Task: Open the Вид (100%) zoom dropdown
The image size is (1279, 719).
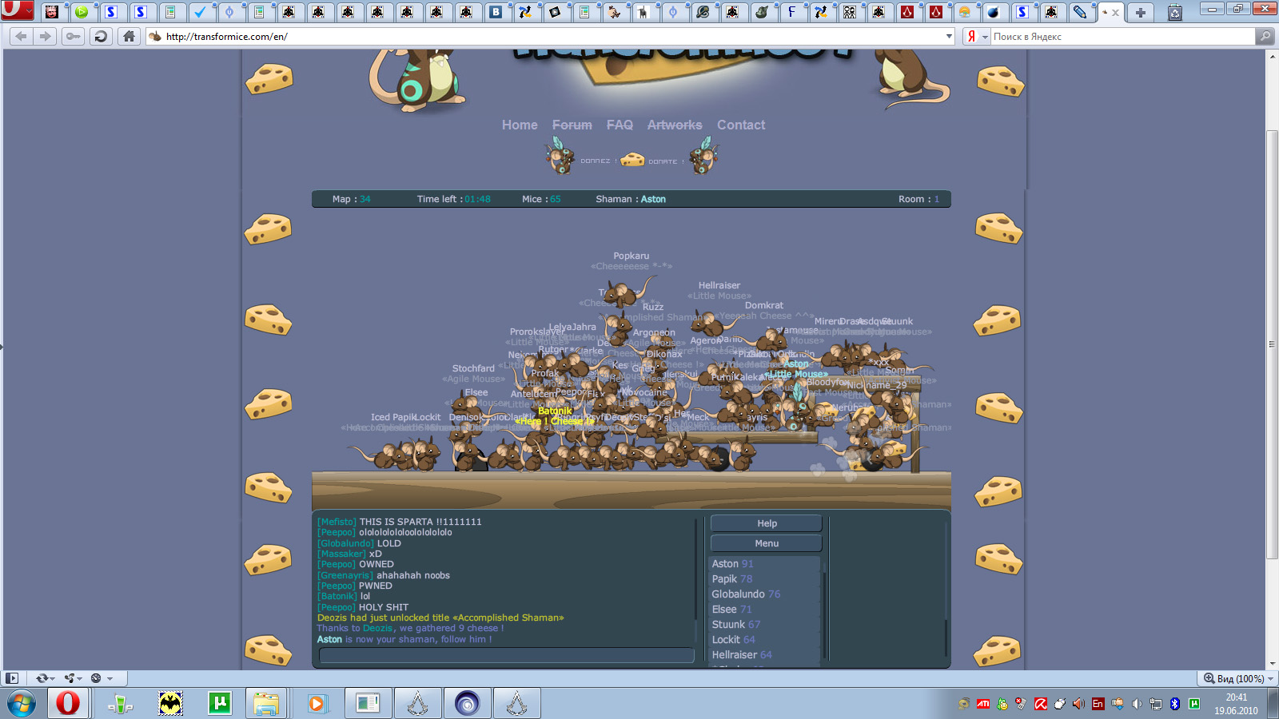Action: [1238, 678]
